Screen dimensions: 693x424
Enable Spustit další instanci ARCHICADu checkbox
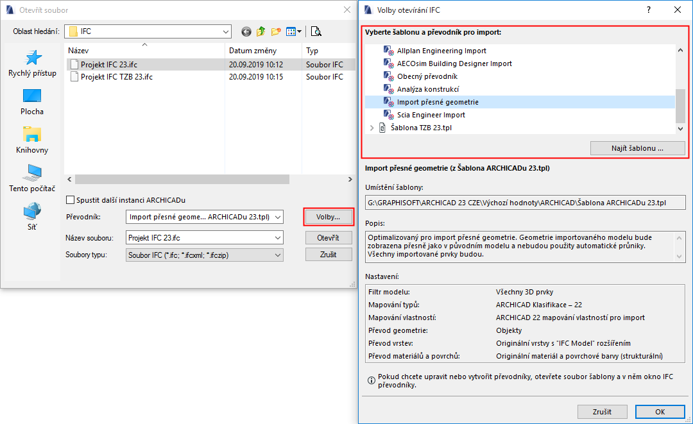pos(71,200)
